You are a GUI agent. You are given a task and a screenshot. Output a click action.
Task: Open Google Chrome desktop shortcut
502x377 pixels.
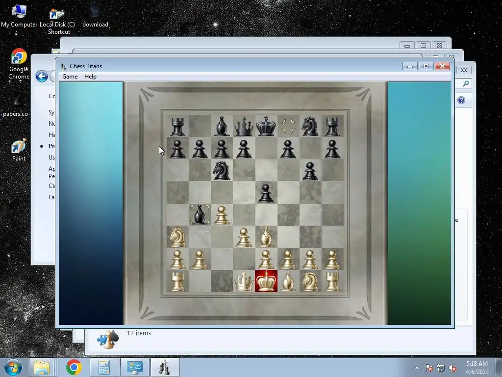19,64
